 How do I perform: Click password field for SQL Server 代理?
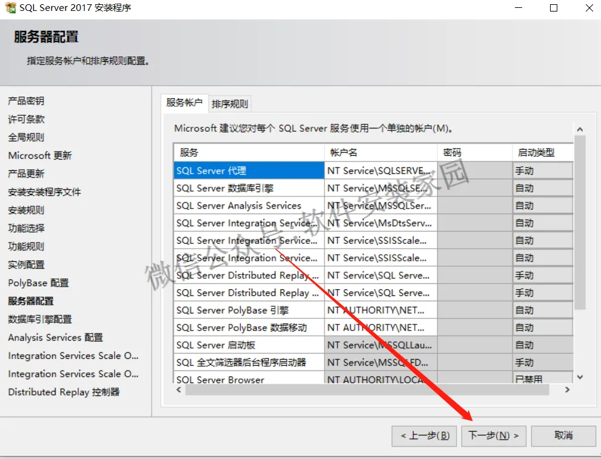point(474,170)
